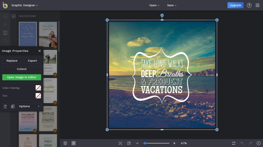The image size is (263, 147).
Task: Open the hamburger menu
Action: tap(257, 5)
